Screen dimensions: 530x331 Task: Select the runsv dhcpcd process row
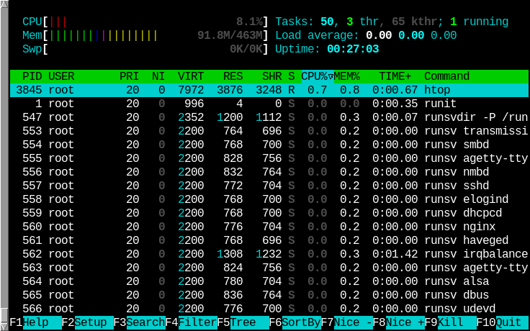pyautogui.click(x=269, y=213)
